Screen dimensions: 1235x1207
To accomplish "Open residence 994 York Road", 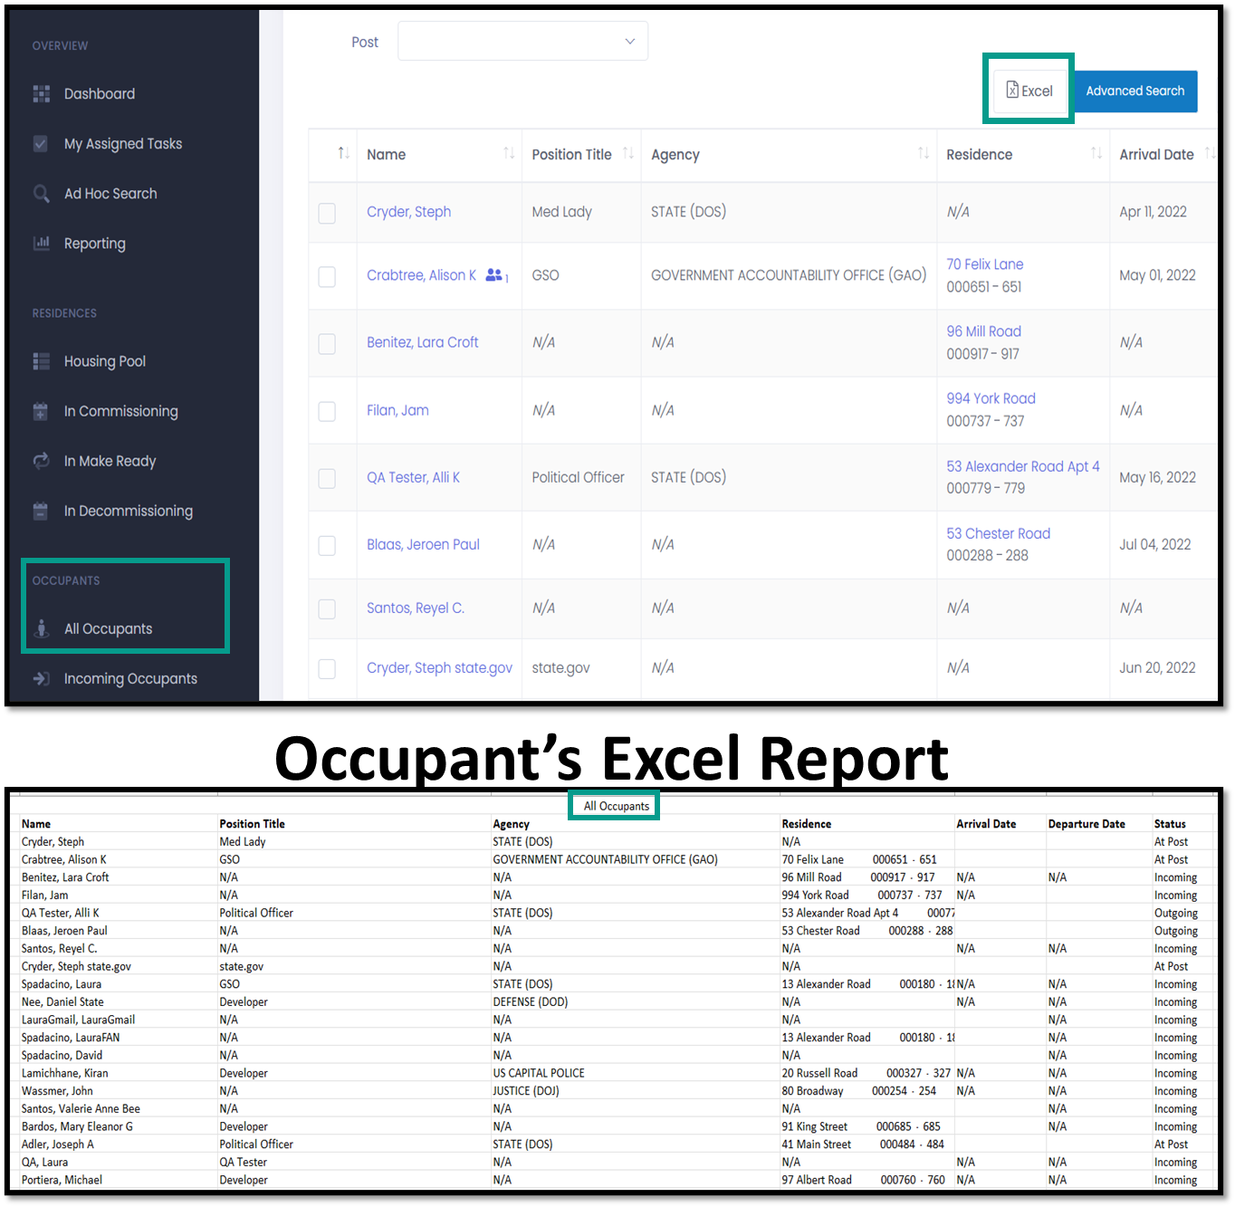I will 991,398.
